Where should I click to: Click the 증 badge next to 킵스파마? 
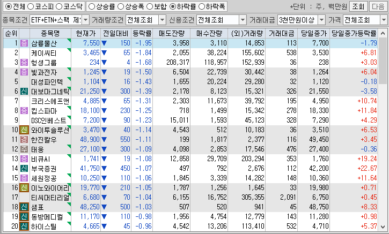point(24,111)
